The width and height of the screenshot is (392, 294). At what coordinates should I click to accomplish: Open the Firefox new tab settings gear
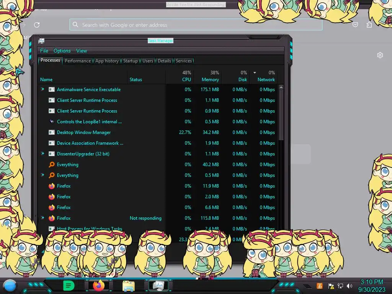(x=380, y=55)
